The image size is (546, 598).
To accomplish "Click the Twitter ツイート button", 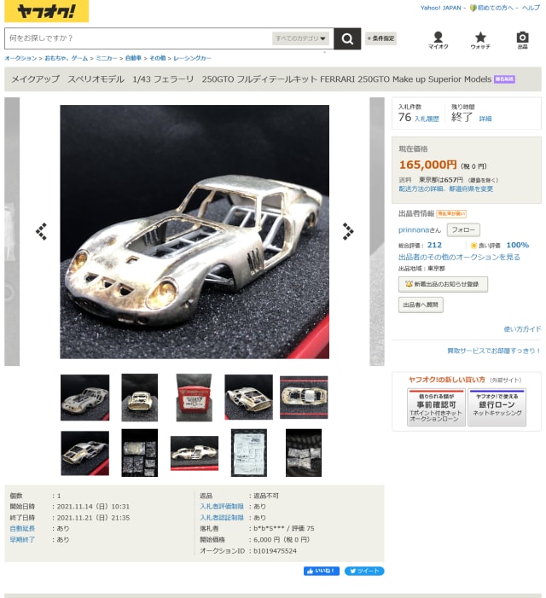I will click(x=364, y=571).
